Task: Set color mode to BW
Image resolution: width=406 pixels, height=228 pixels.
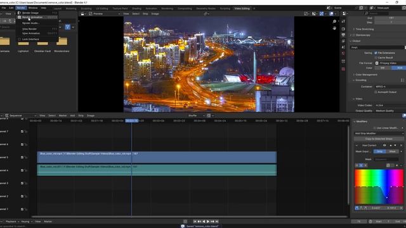Action: (x=383, y=68)
